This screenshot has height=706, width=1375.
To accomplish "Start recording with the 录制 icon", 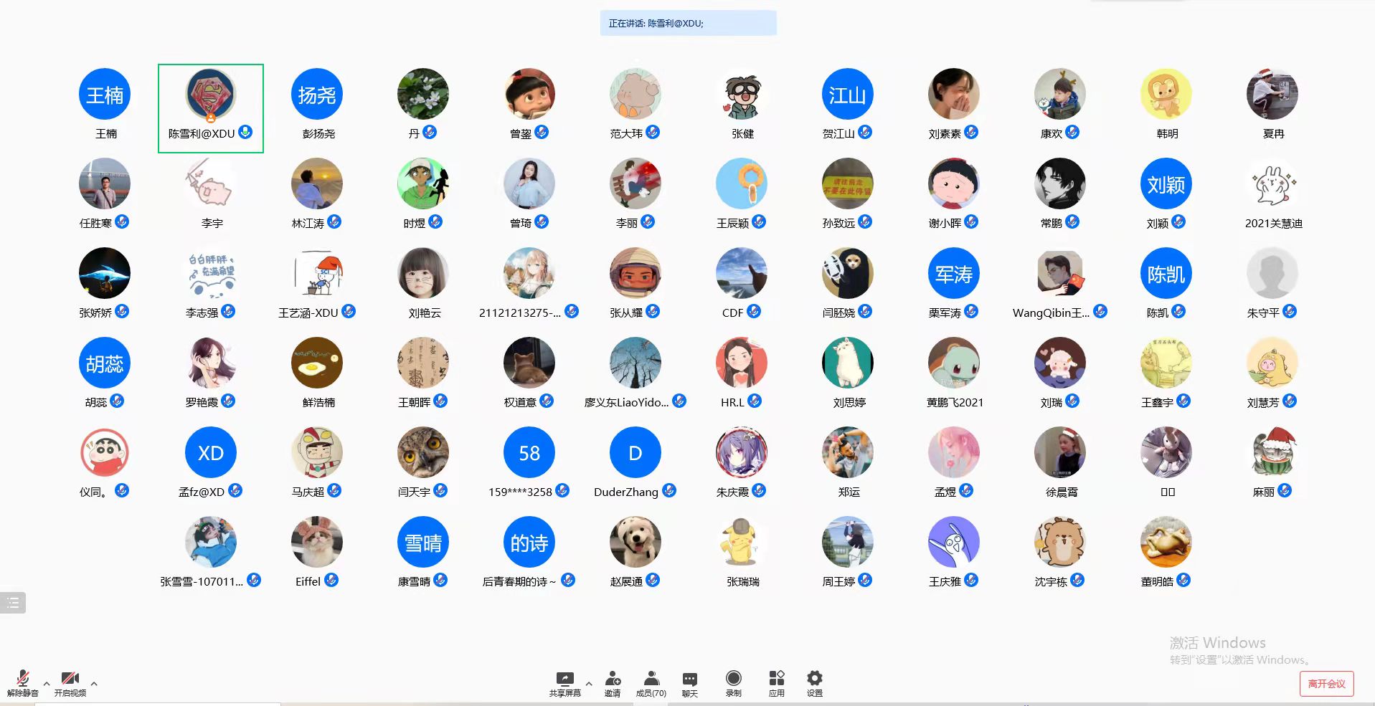I will pos(733,682).
